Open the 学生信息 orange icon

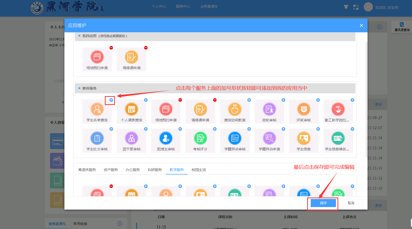(304, 138)
